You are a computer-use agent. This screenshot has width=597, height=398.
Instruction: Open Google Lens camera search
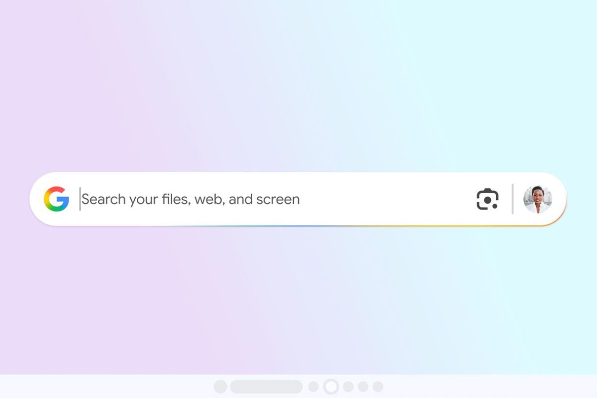pos(488,199)
